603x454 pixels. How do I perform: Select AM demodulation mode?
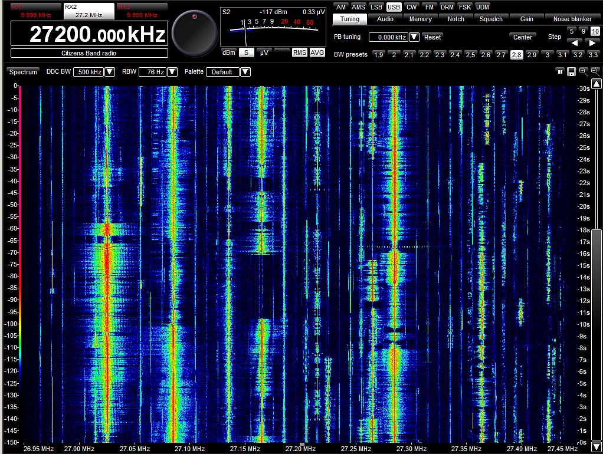tap(340, 7)
